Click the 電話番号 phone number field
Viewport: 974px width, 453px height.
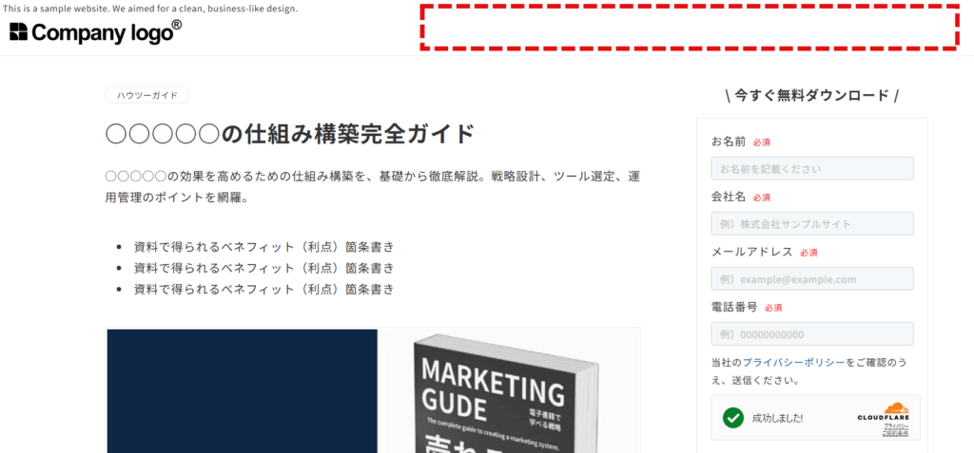811,334
